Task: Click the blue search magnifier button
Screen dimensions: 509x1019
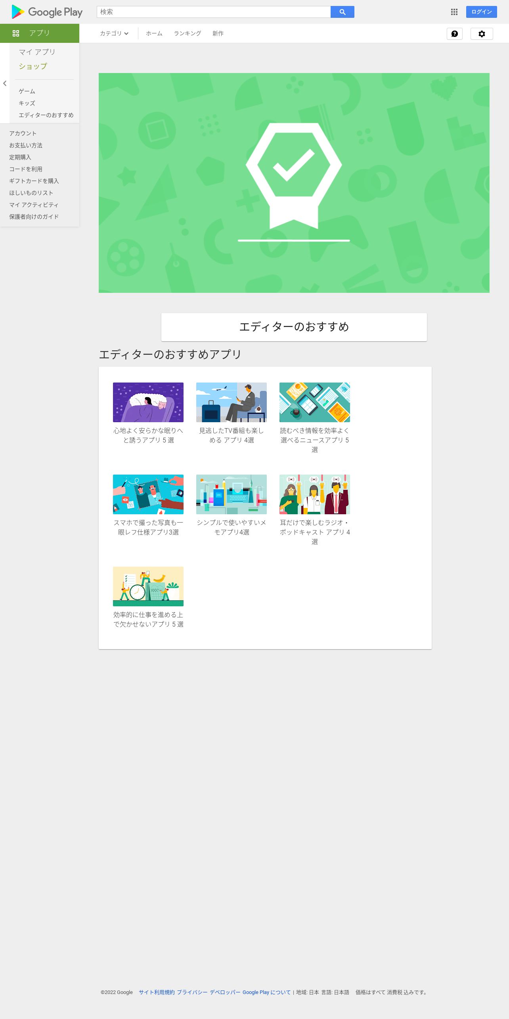Action: [x=343, y=12]
